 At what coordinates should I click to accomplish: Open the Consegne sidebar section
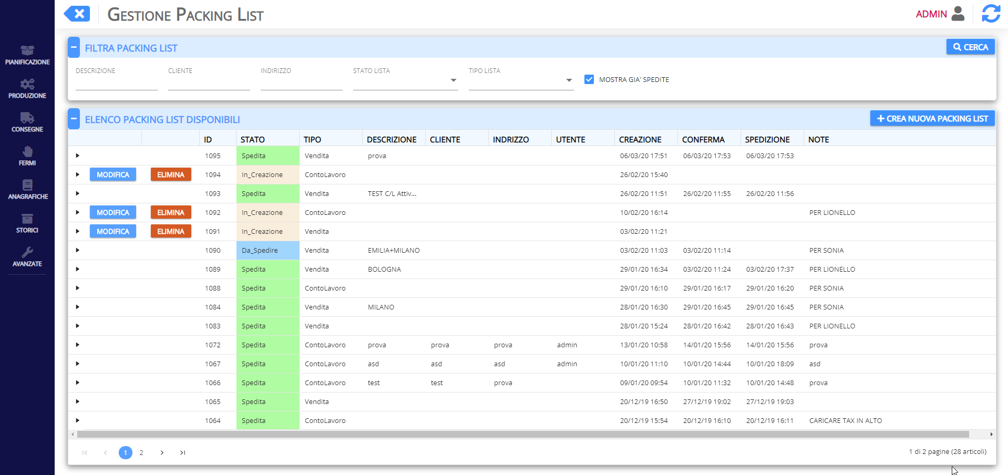point(27,122)
